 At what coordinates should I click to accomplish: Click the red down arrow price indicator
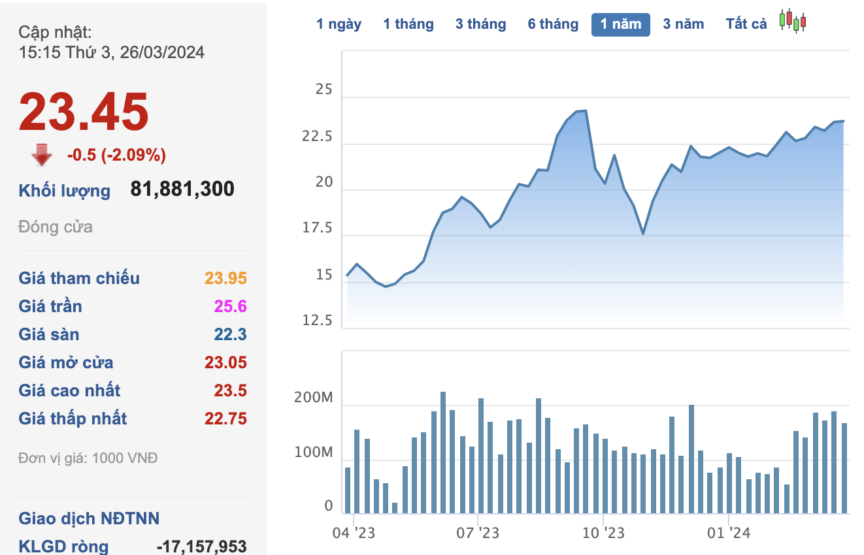tap(42, 155)
